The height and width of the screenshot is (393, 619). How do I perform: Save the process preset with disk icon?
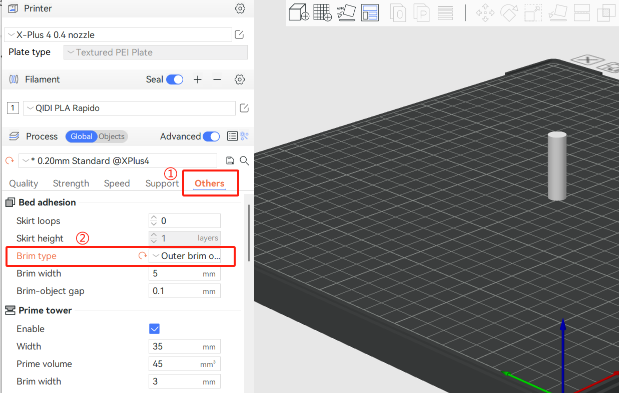(x=230, y=160)
